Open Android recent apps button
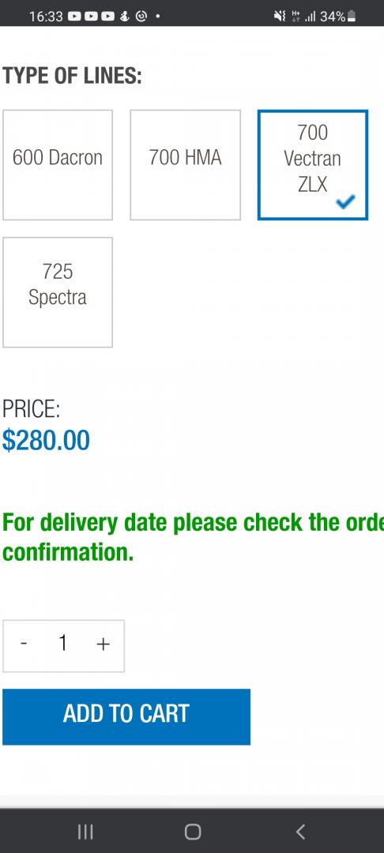Viewport: 384px width, 853px height. (85, 832)
